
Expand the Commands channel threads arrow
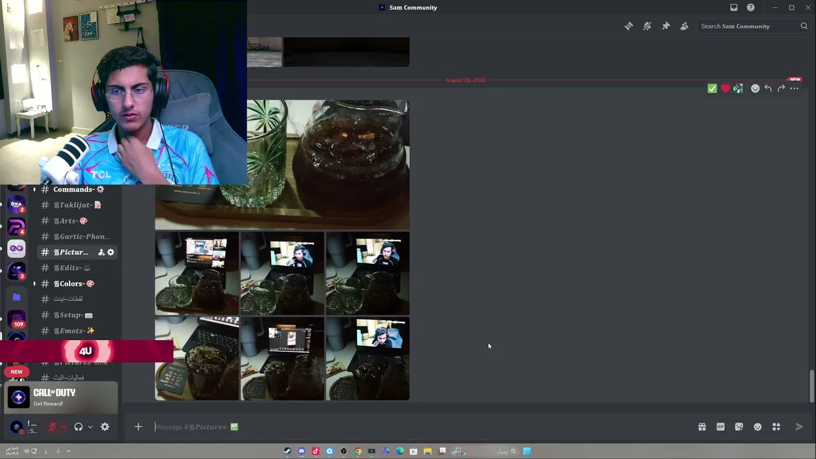point(34,189)
